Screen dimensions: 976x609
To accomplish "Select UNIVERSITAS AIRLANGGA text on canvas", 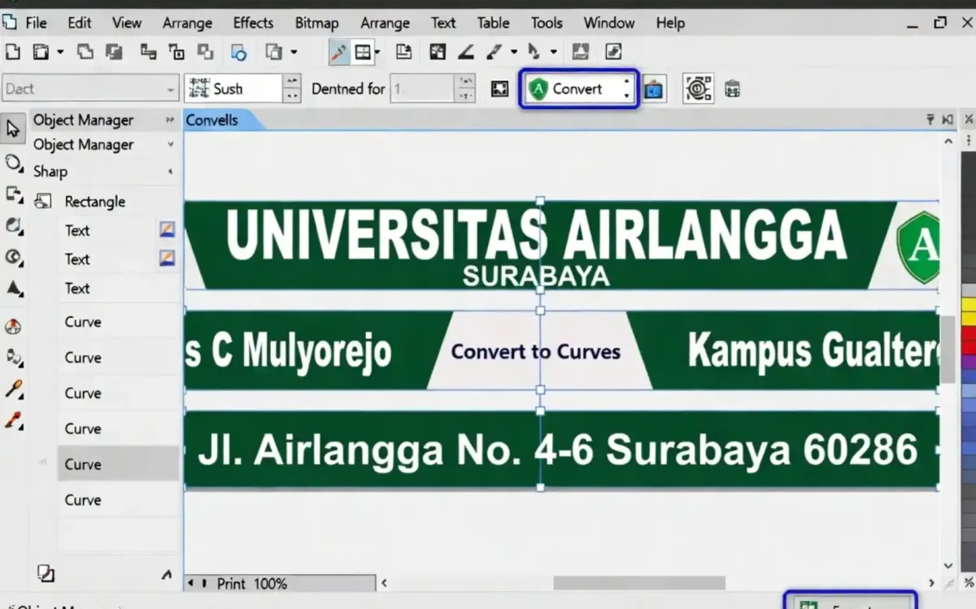I will [x=536, y=234].
